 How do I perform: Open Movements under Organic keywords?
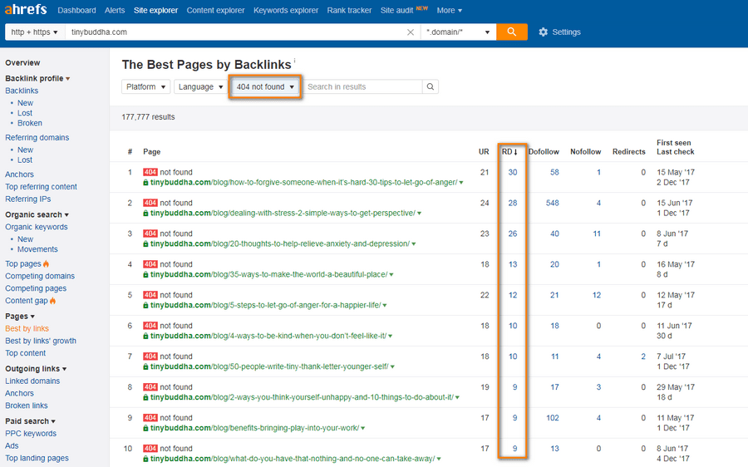37,249
